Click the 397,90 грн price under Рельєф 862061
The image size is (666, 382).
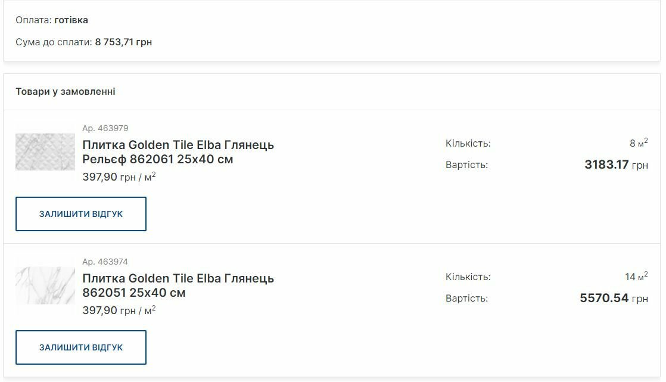point(119,177)
